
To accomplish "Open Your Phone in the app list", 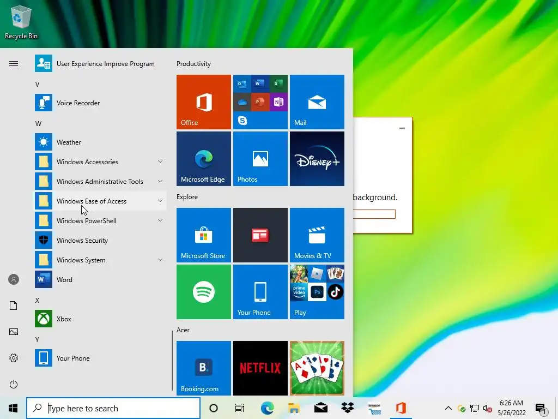I will (x=100, y=358).
